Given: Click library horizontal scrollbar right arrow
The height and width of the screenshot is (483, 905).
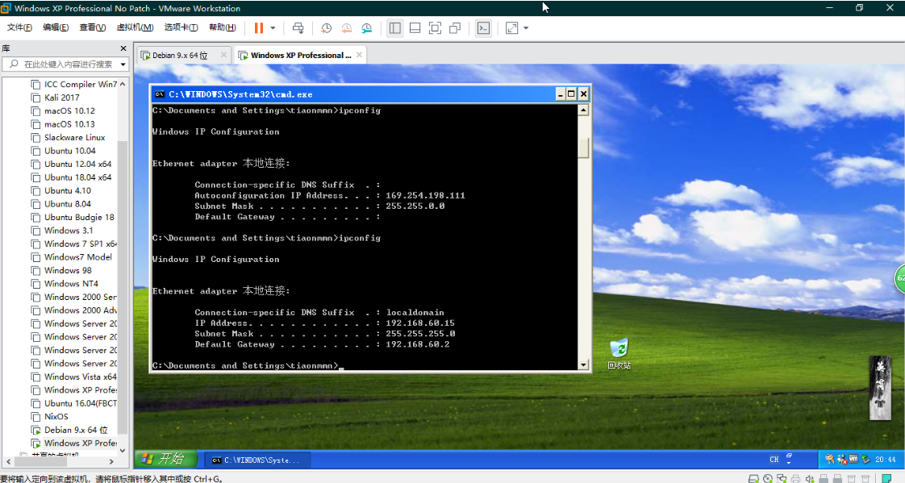Looking at the screenshot, I should [111, 462].
